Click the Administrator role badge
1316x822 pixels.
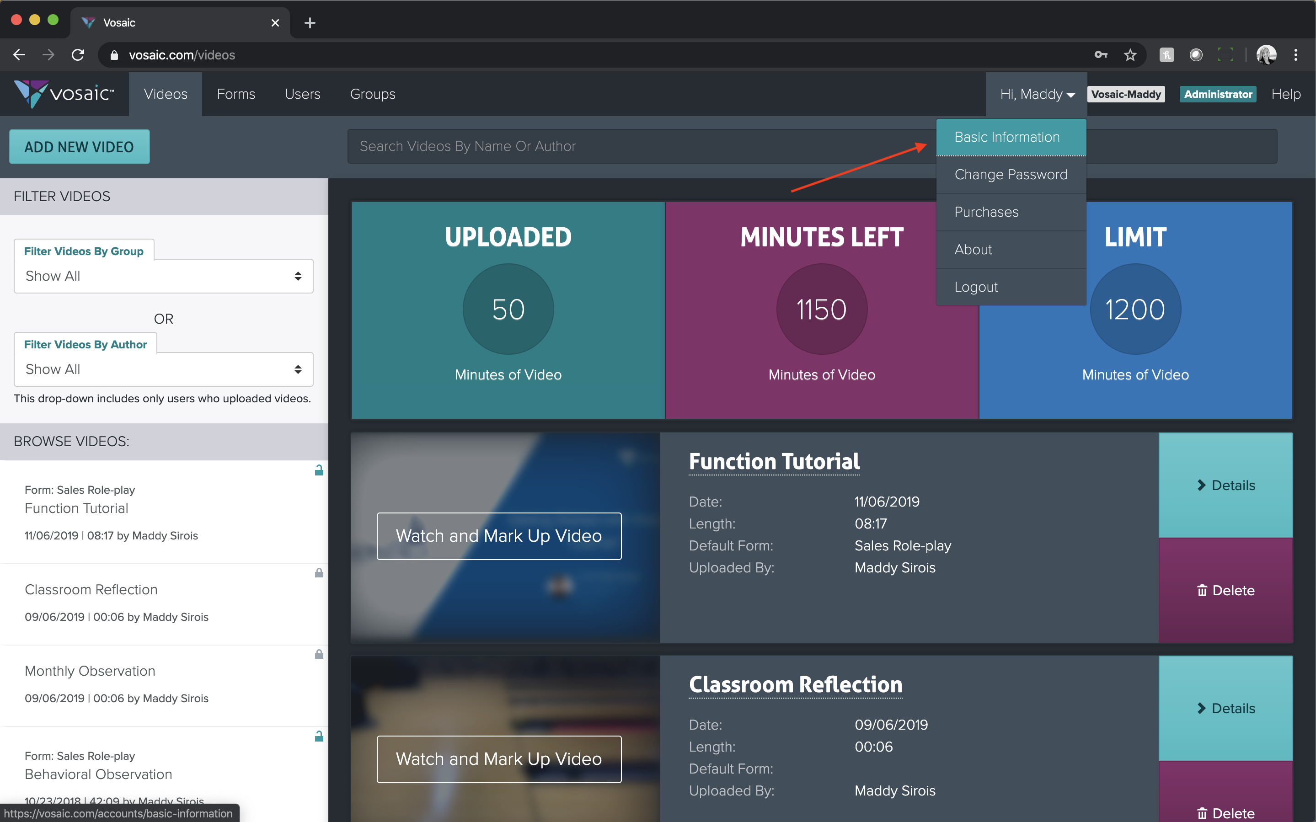click(1218, 94)
